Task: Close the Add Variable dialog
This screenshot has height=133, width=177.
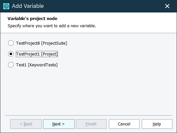Action: pyautogui.click(x=167, y=6)
